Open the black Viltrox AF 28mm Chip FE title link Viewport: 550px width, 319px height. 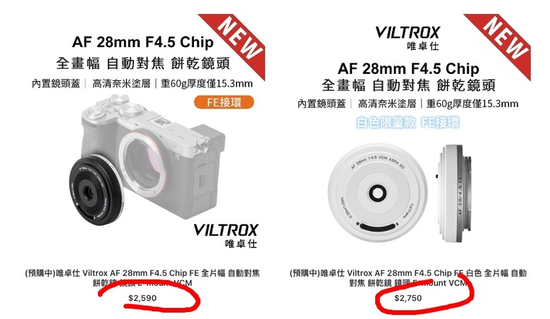click(x=142, y=277)
